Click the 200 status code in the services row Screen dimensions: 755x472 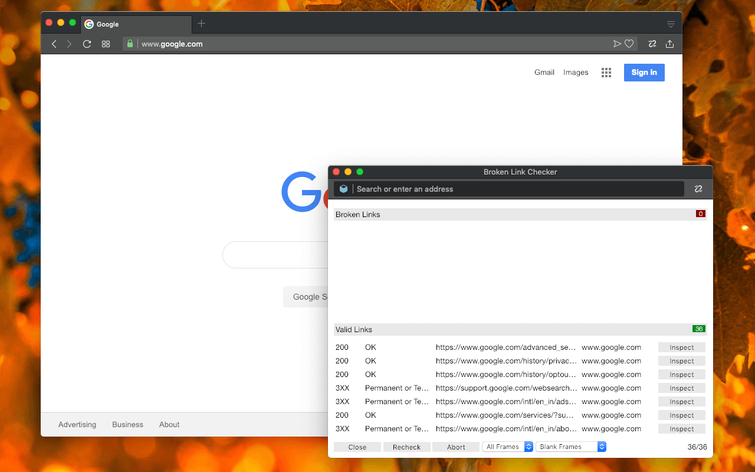342,415
